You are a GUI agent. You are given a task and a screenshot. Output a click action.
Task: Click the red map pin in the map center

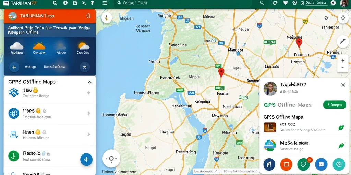(x=221, y=73)
